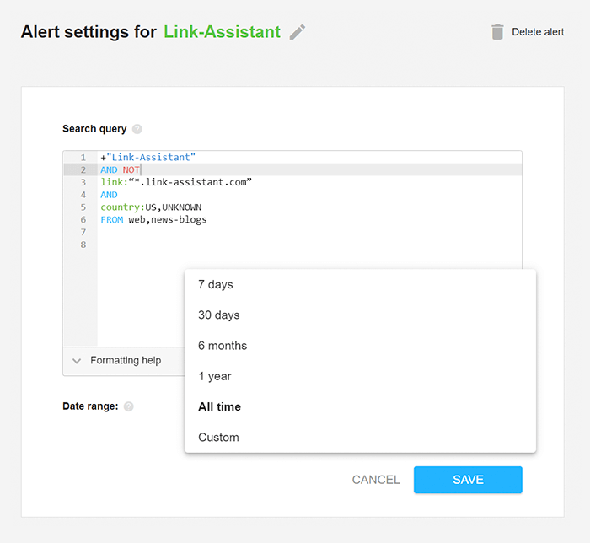The width and height of the screenshot is (590, 543).
Task: Click the trash can icon
Action: point(497,32)
